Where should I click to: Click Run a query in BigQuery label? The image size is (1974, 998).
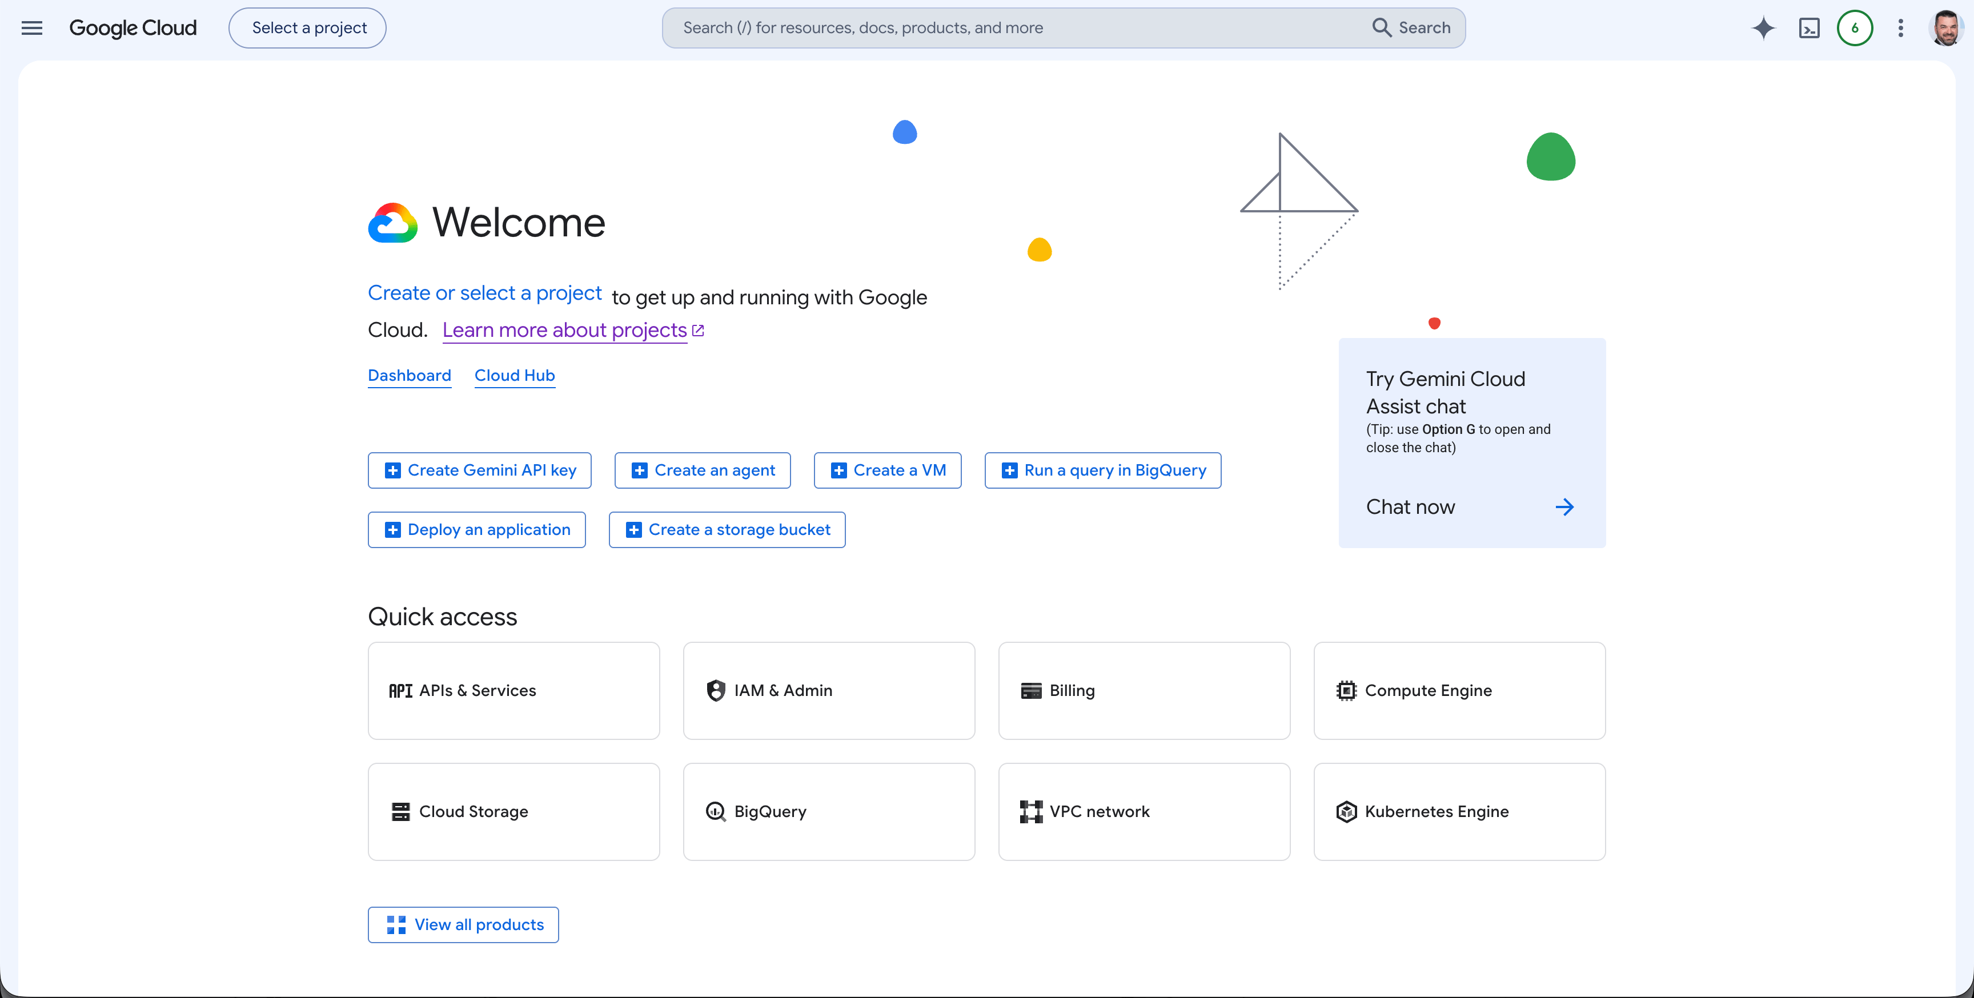(1115, 470)
